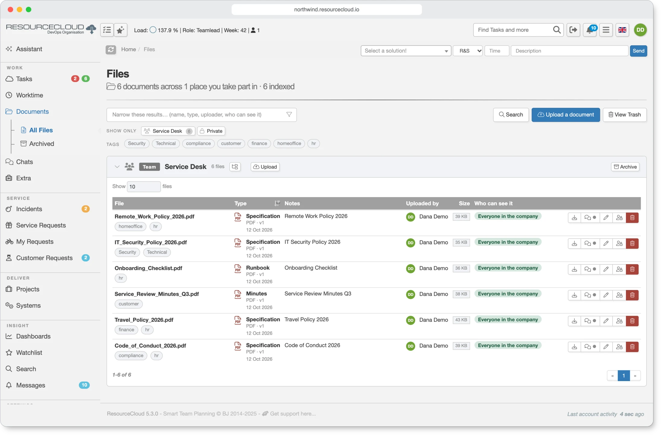Open Dashboards in the sidebar
The width and height of the screenshot is (664, 440).
pos(33,336)
